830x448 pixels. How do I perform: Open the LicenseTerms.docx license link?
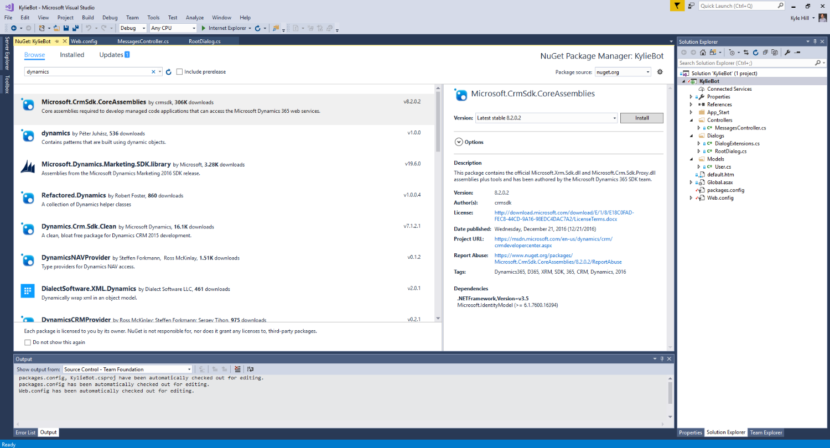pos(564,216)
